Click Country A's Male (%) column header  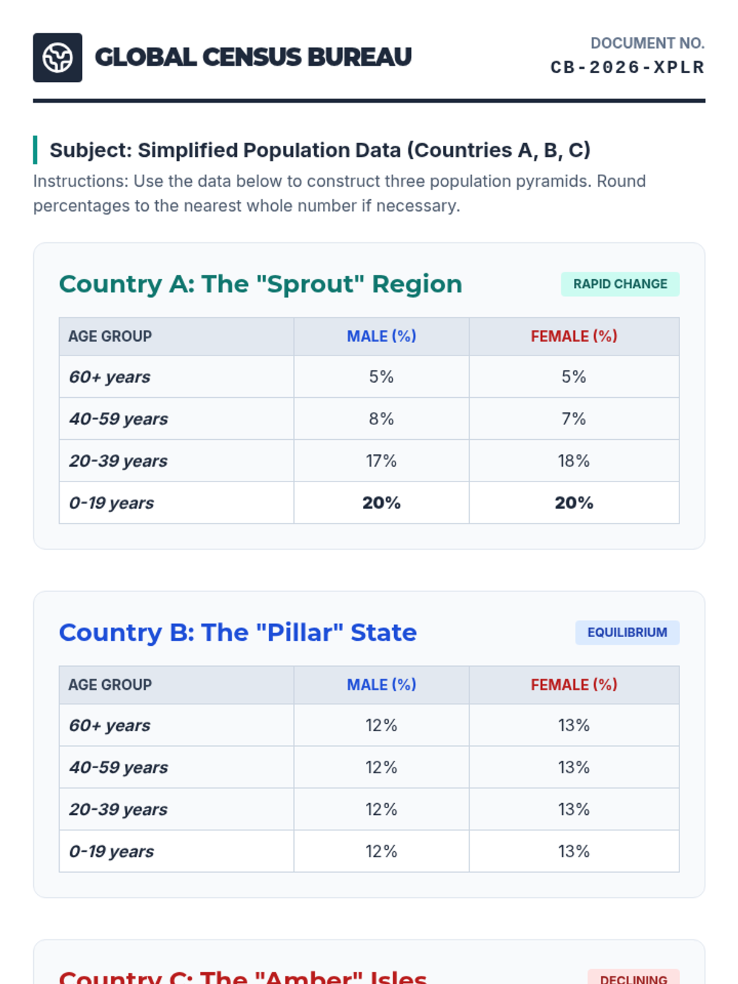point(381,336)
